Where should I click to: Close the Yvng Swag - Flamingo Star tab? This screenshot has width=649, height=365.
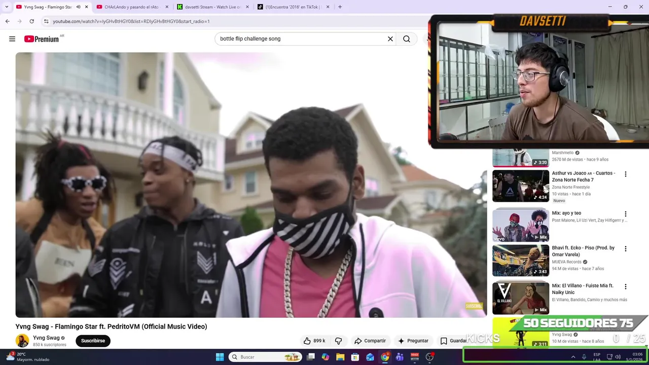click(87, 7)
